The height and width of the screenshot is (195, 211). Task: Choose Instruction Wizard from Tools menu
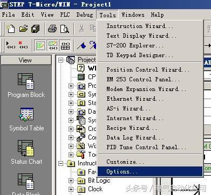151,26
